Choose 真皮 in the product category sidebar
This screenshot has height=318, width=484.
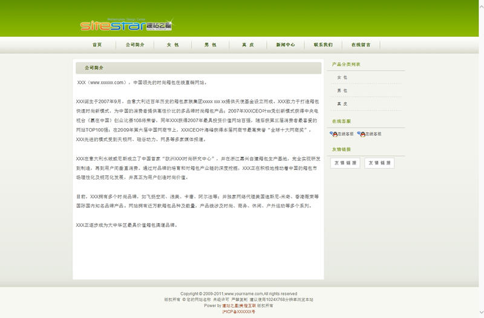tap(342, 104)
